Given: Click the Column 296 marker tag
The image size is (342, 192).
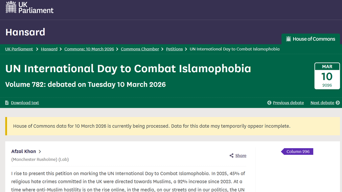Looking at the screenshot, I should coord(298,152).
